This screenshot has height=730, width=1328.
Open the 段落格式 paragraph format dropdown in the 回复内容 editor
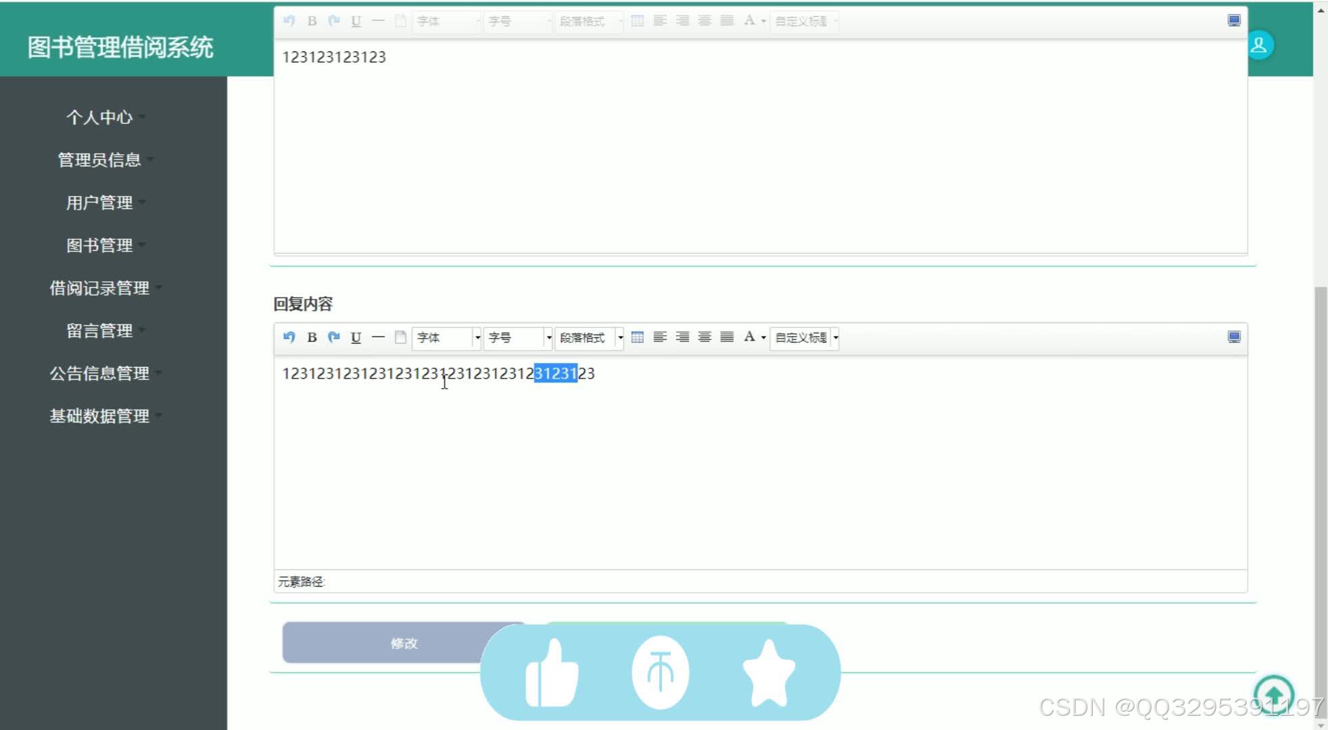[x=589, y=337]
